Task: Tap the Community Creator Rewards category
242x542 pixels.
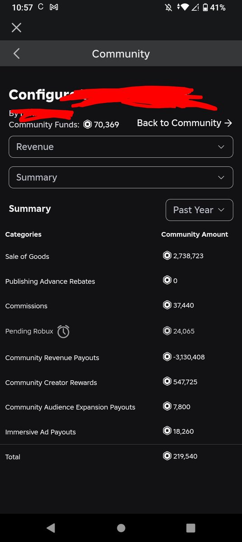Action: click(x=51, y=383)
